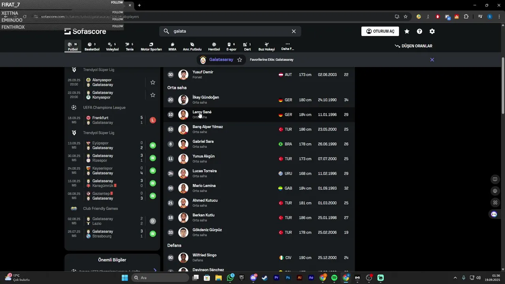The height and width of the screenshot is (284, 505).
Task: Select the Basketbol sport tab
Action: 92,47
